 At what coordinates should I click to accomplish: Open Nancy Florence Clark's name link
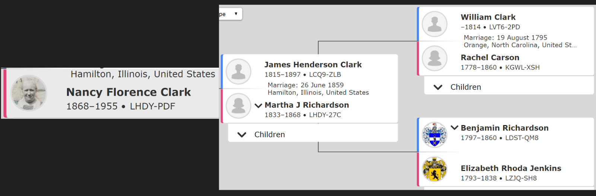129,92
